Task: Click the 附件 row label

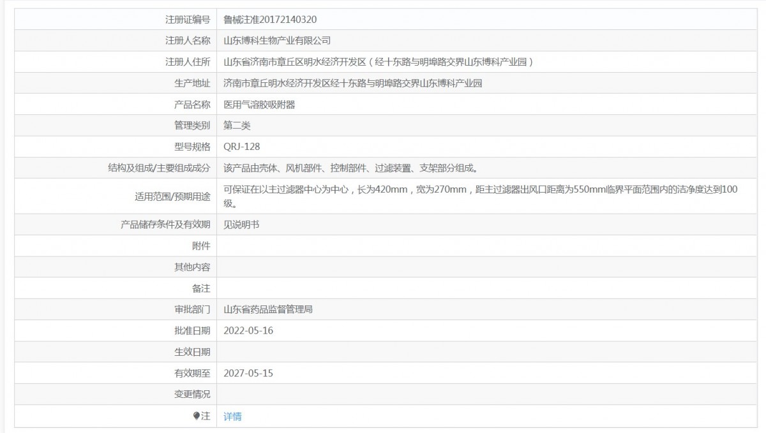Action: (x=201, y=246)
